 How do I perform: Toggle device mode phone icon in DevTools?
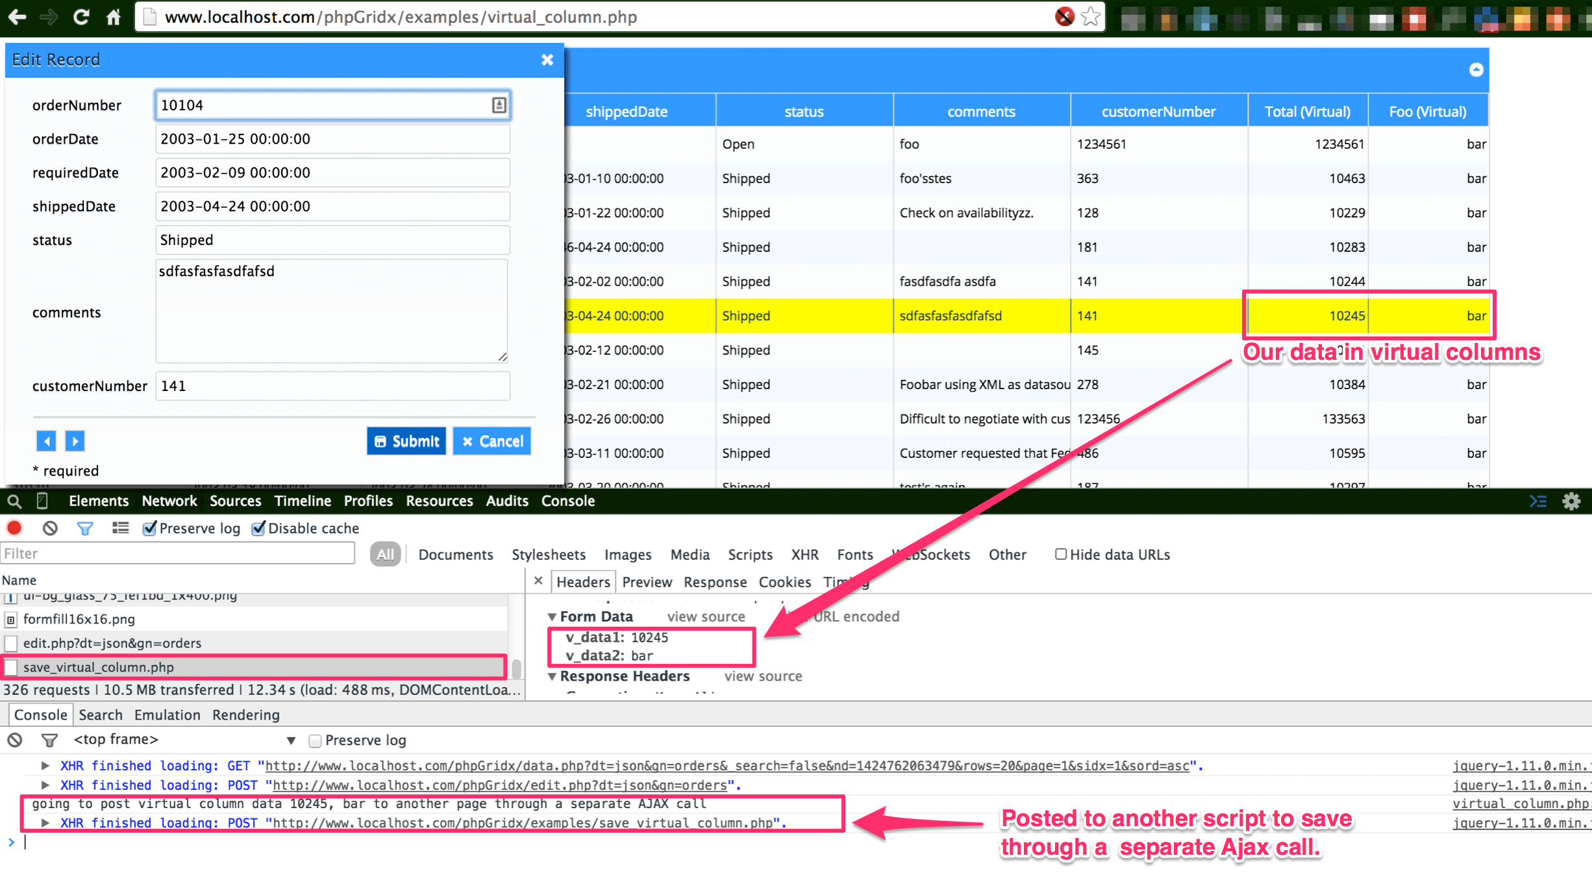42,501
